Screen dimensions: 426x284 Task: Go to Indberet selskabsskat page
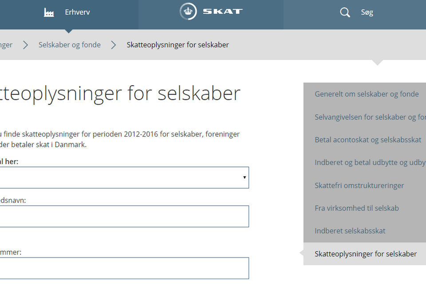tap(350, 231)
